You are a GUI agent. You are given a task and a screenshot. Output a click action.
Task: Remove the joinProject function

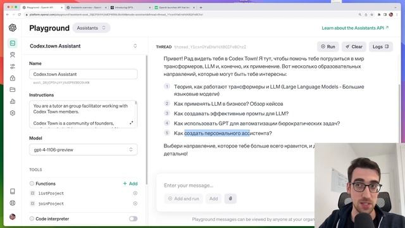click(135, 203)
